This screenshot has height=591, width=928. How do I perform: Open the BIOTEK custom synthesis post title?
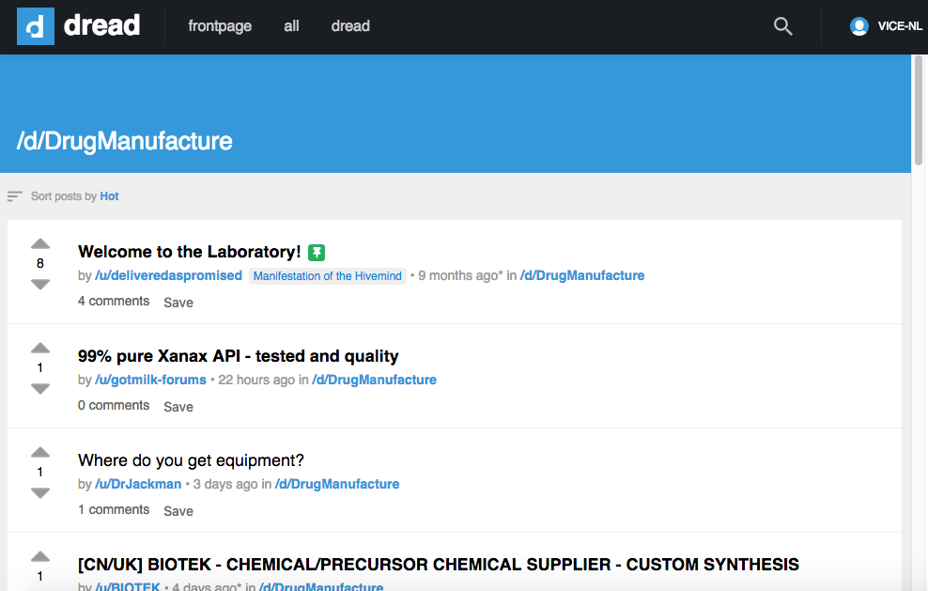click(x=439, y=565)
